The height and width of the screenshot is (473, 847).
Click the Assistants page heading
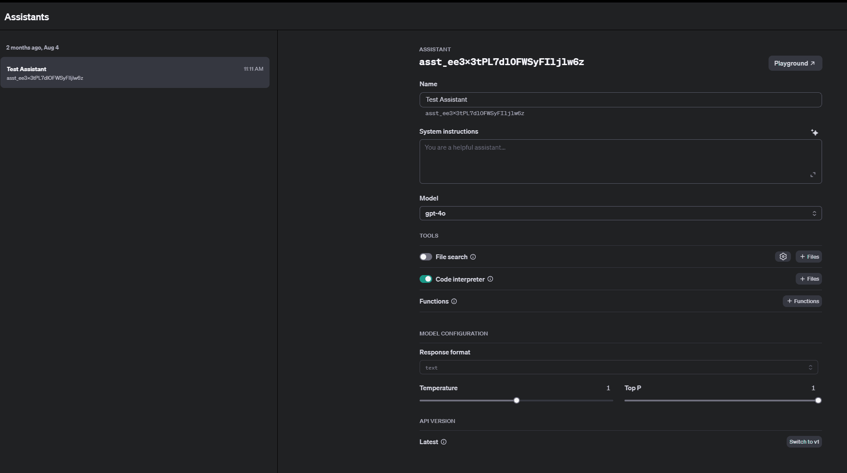pos(27,17)
